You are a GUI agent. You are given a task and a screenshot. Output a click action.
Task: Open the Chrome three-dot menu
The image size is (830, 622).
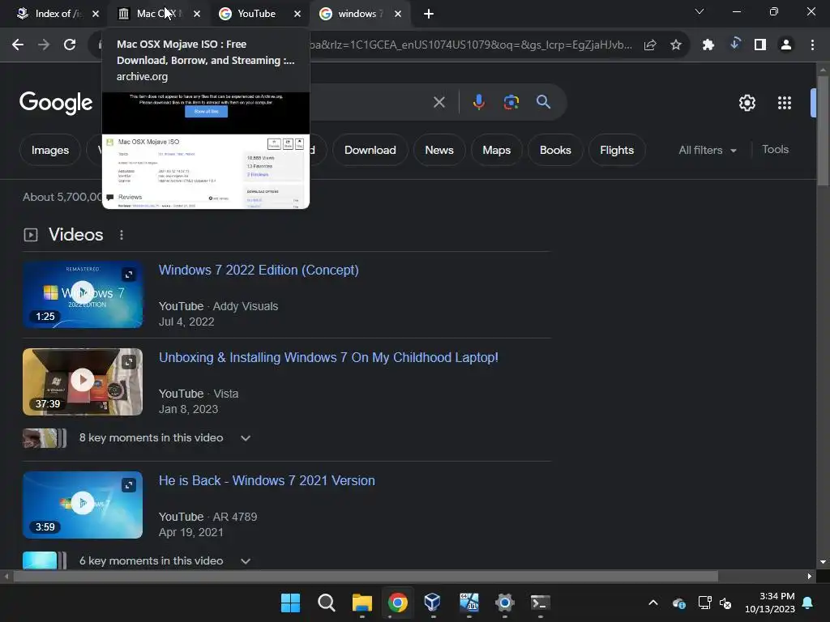tap(812, 45)
